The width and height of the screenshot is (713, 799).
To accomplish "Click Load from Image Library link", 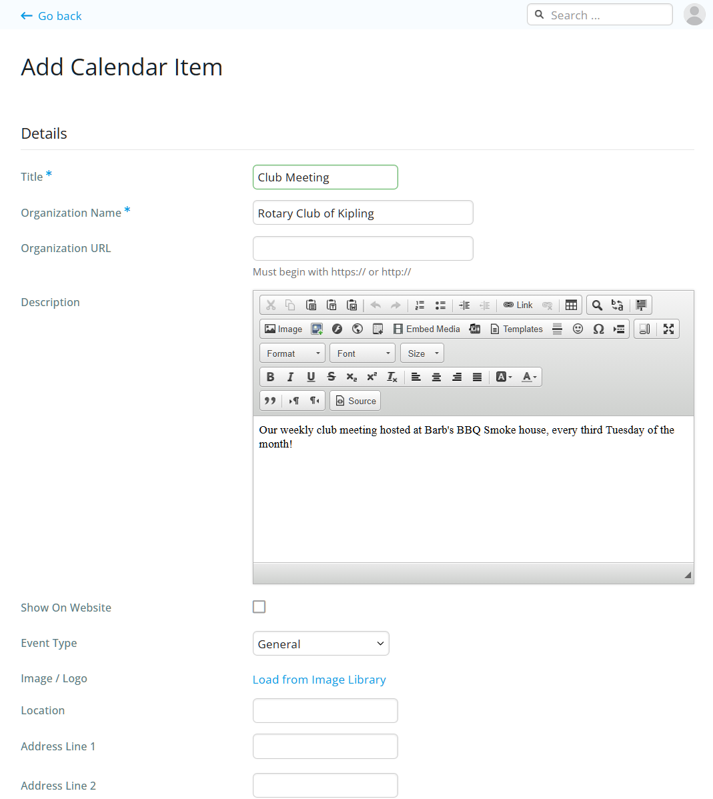I will (319, 680).
